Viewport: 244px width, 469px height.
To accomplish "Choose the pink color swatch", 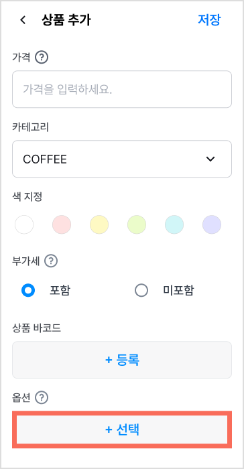I will (x=62, y=224).
